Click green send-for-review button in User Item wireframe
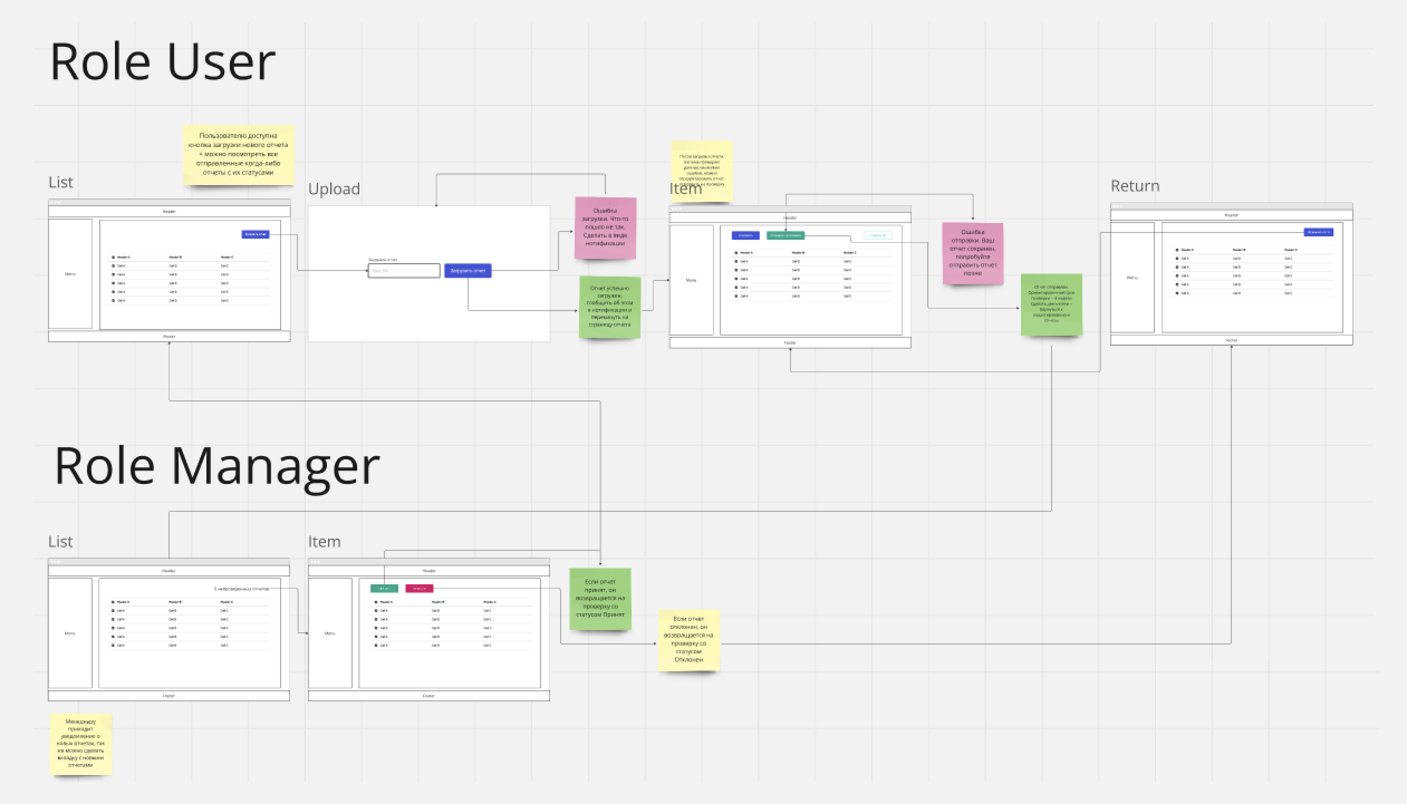Image resolution: width=1407 pixels, height=804 pixels. (786, 236)
